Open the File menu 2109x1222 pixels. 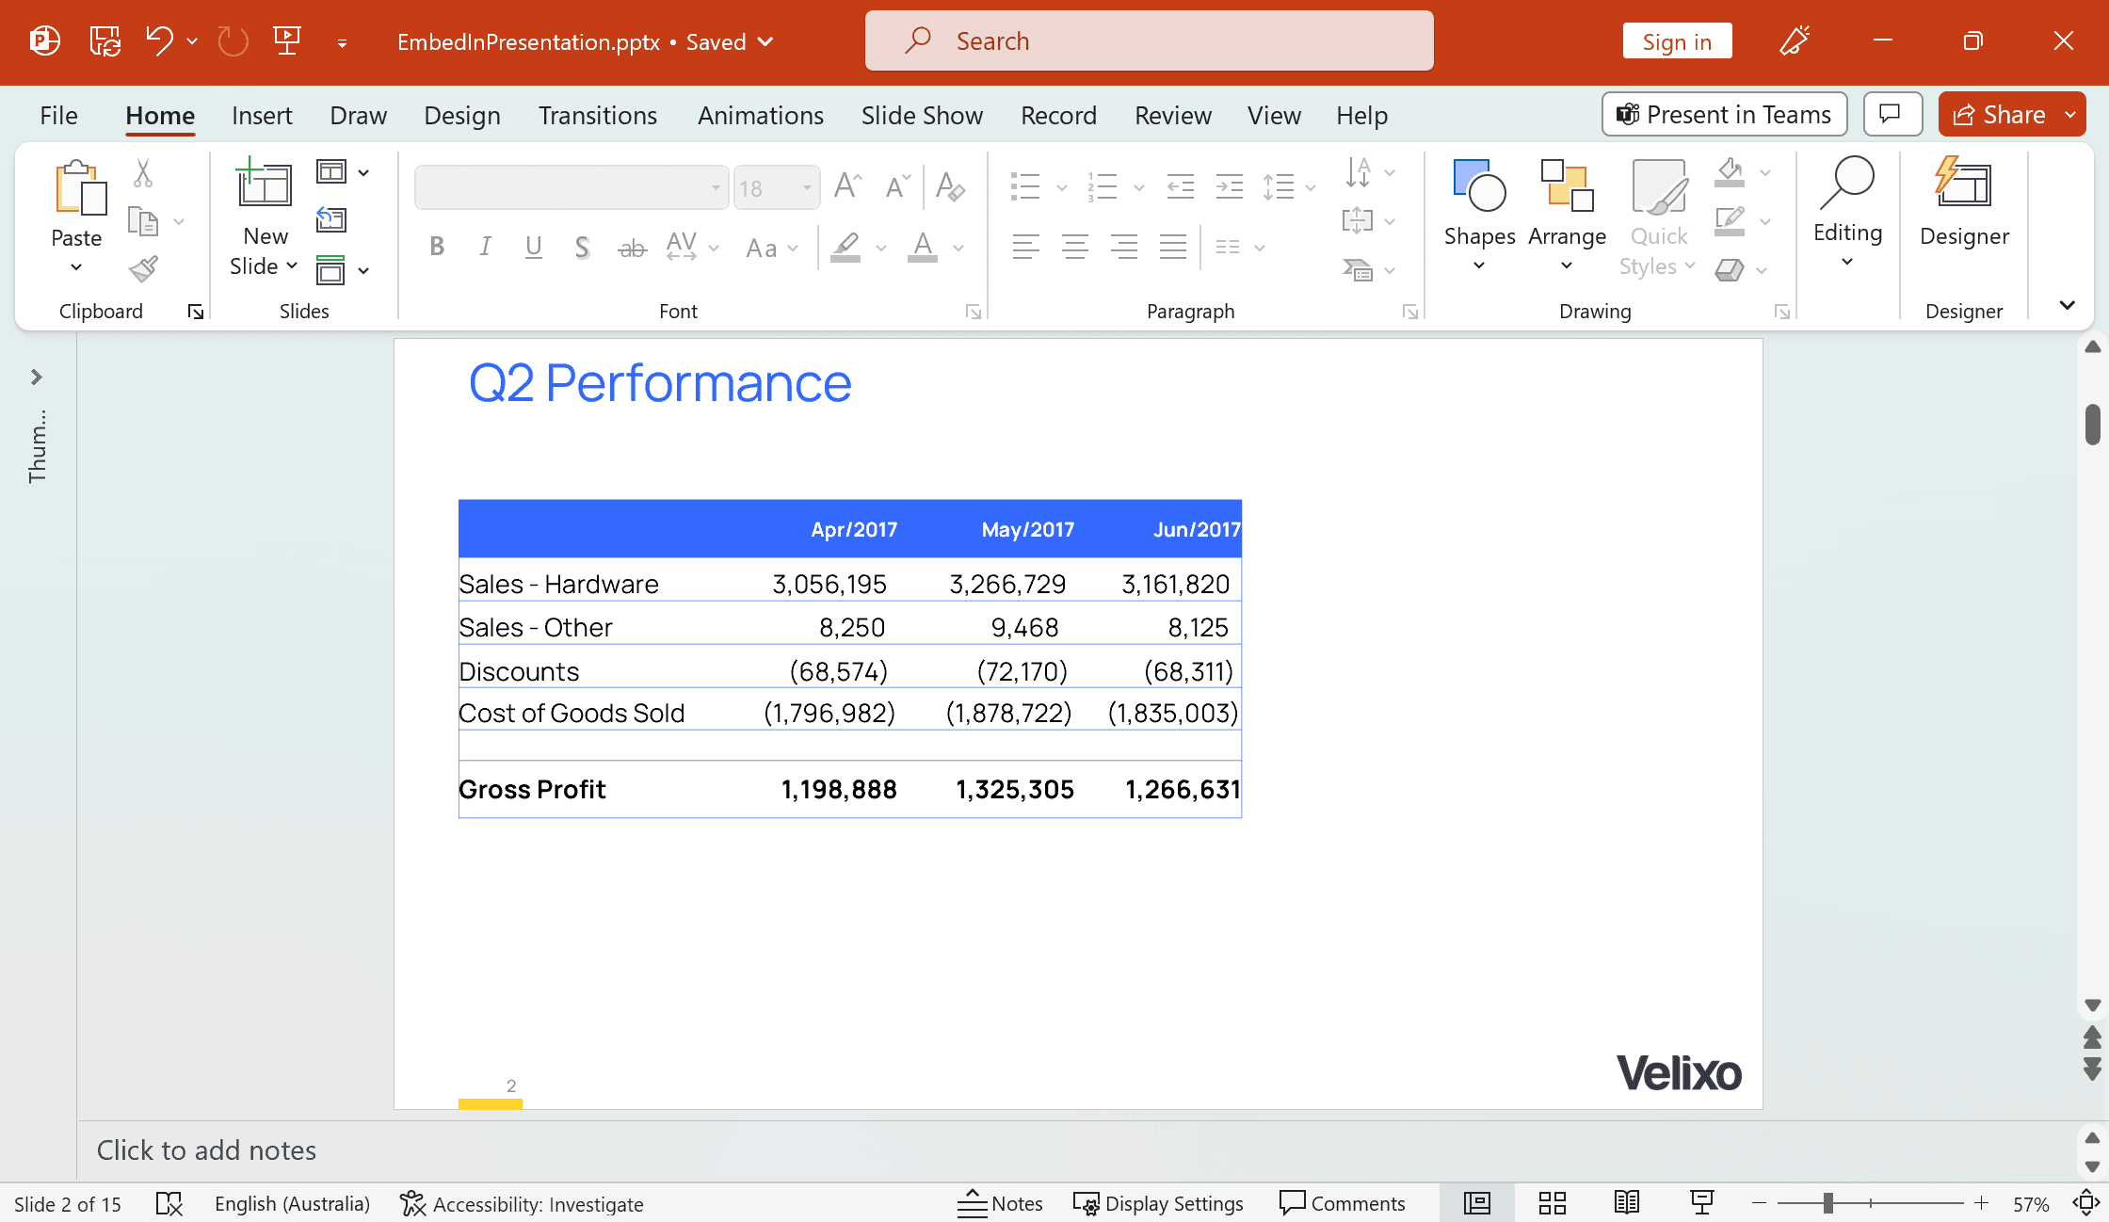pos(58,115)
